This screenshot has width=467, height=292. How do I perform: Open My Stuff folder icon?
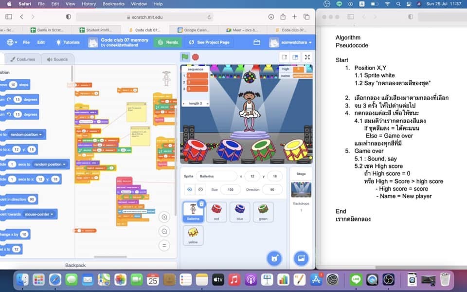coord(257,43)
